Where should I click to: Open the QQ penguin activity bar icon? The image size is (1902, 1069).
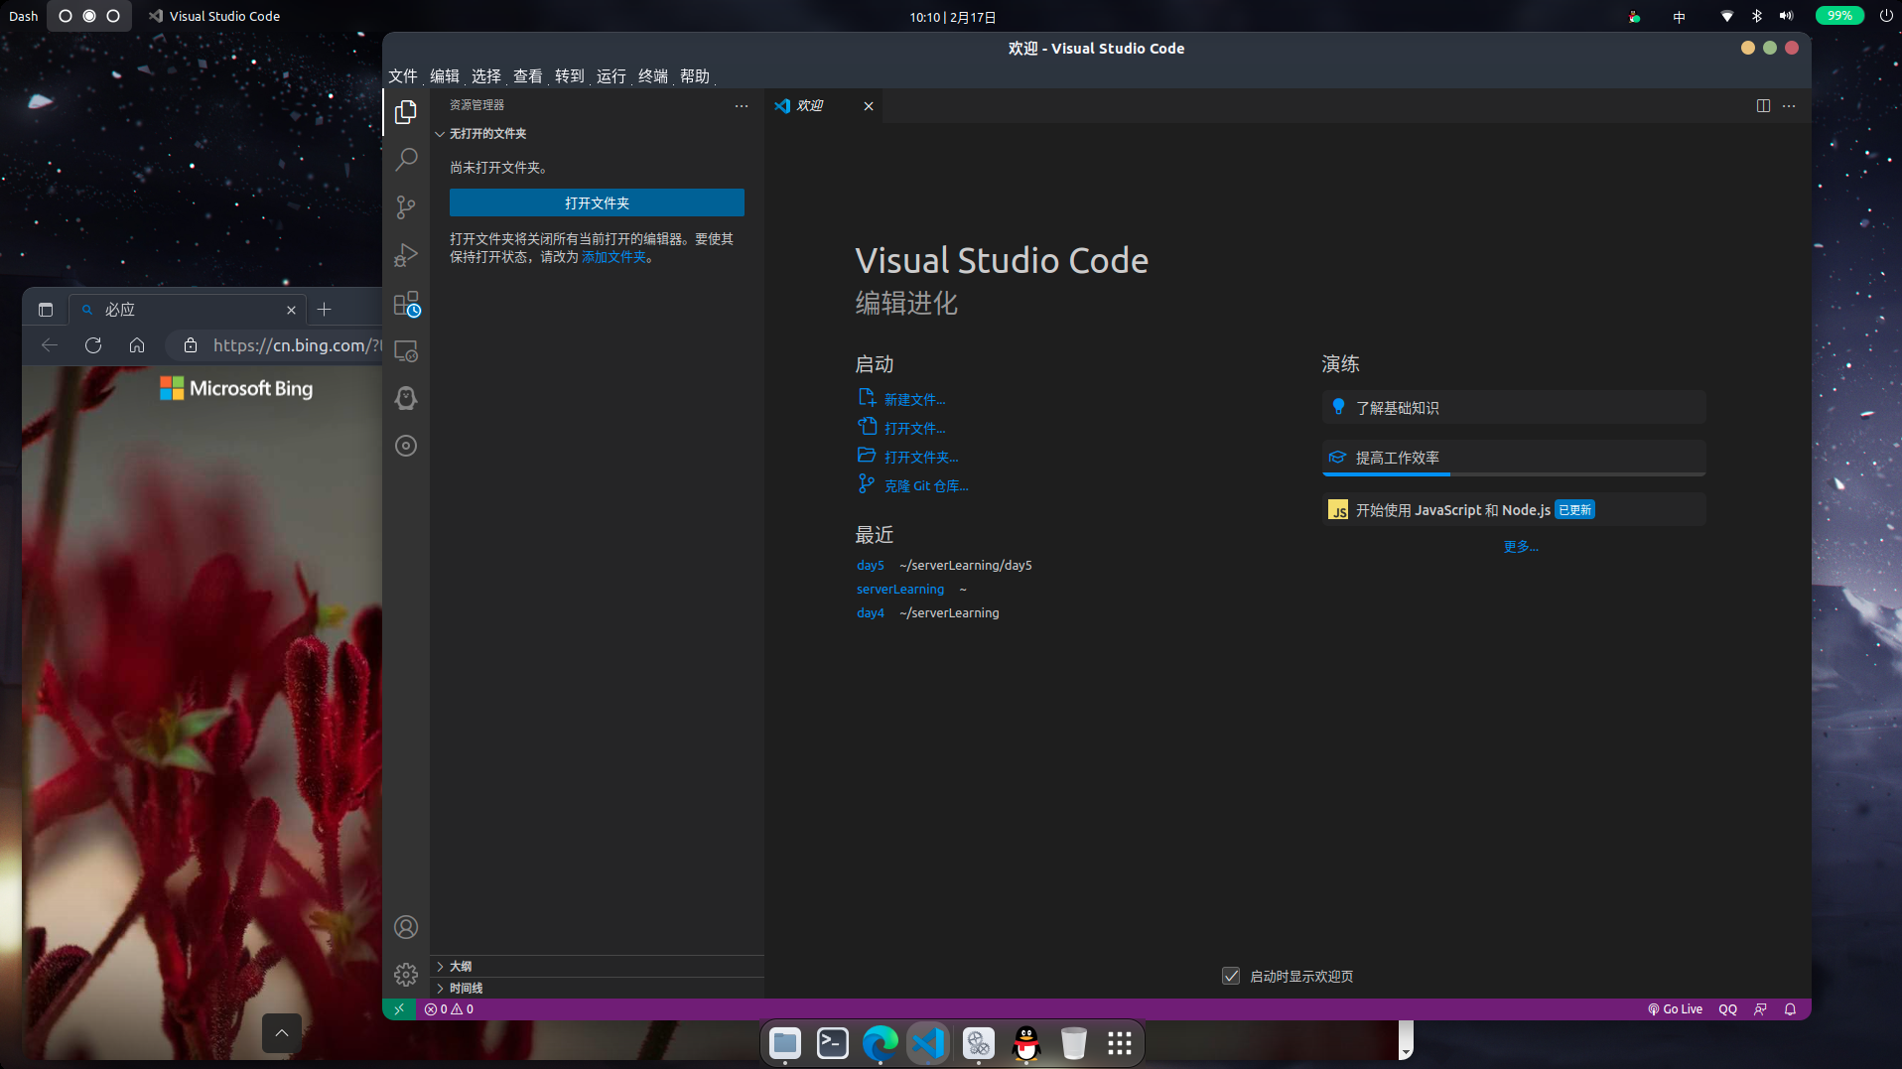coord(406,398)
